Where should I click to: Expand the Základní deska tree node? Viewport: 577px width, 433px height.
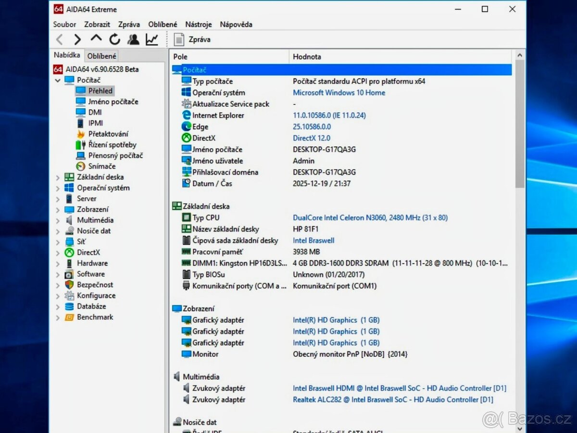[58, 178]
